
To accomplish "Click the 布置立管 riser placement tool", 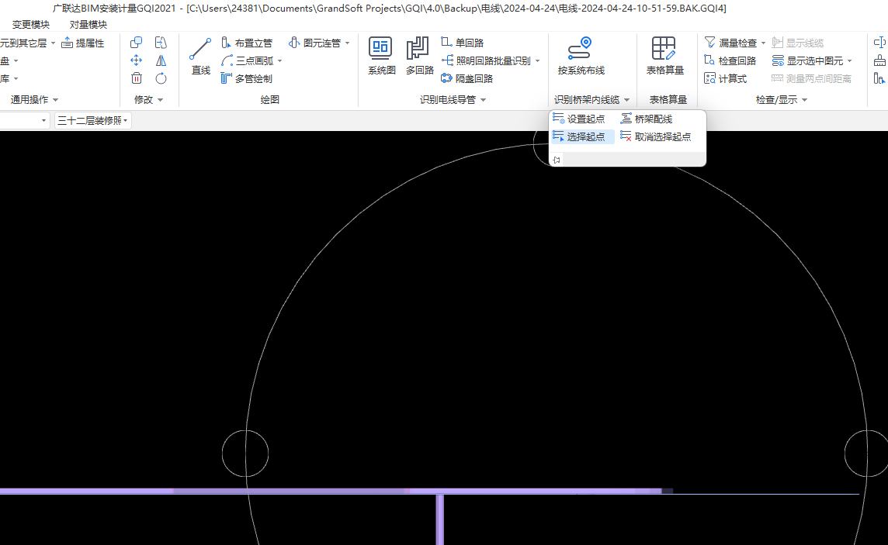I will pos(246,43).
